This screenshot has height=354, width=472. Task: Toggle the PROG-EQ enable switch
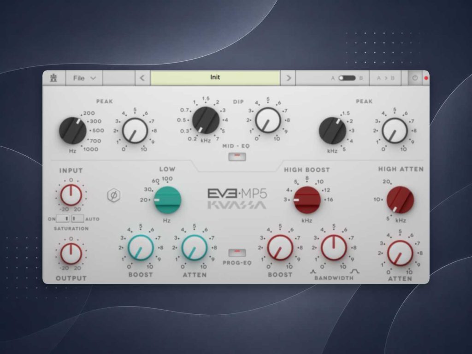click(237, 253)
